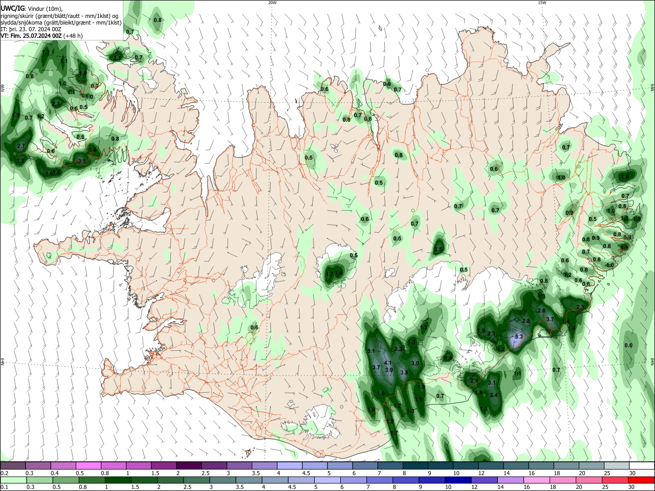
Task: Click the "0.1" label in the legend
Action: [5, 488]
